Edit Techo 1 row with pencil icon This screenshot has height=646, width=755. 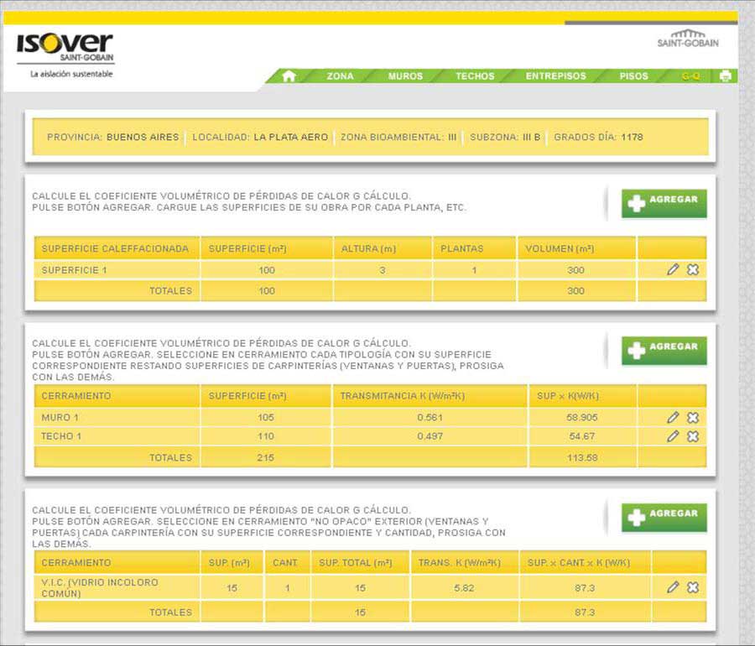point(673,436)
